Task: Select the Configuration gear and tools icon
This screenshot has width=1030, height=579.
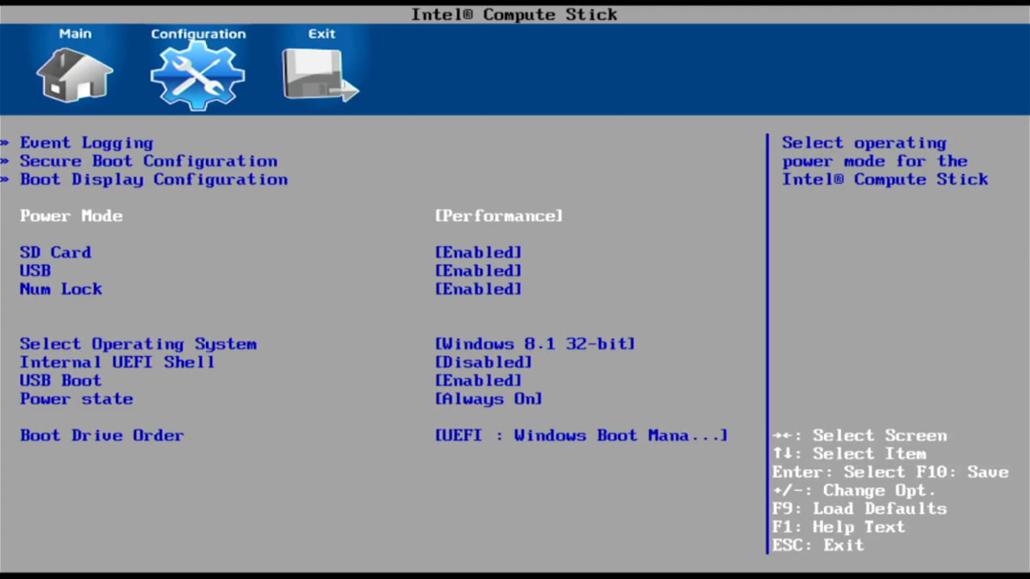Action: click(197, 76)
